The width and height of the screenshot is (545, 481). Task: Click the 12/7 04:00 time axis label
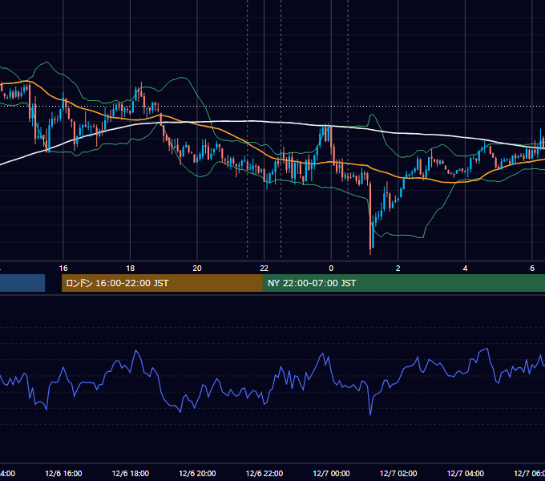[x=466, y=473]
